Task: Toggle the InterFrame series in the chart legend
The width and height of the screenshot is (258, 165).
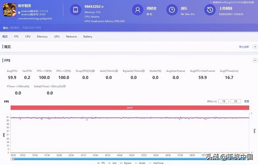Action: tap(156, 163)
